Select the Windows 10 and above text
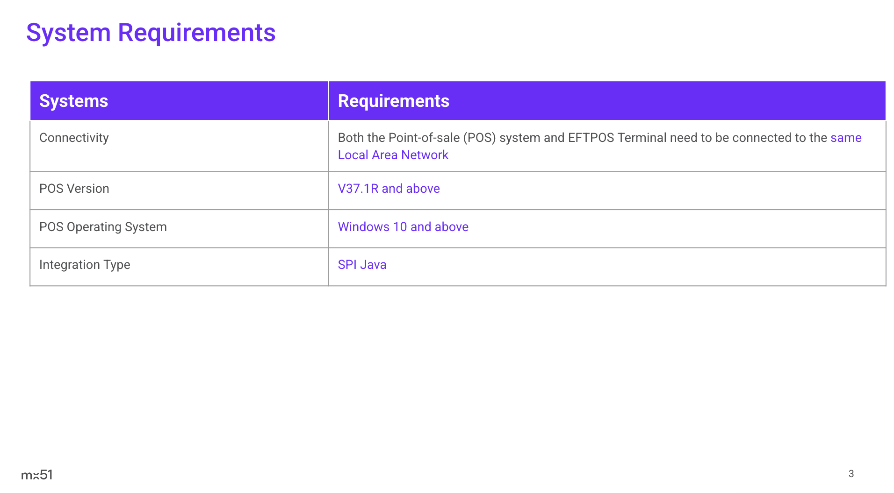 403,227
